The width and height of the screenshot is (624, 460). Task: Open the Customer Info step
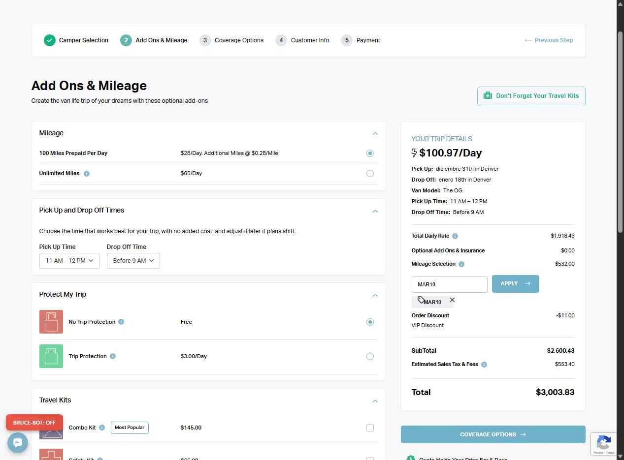(x=302, y=40)
